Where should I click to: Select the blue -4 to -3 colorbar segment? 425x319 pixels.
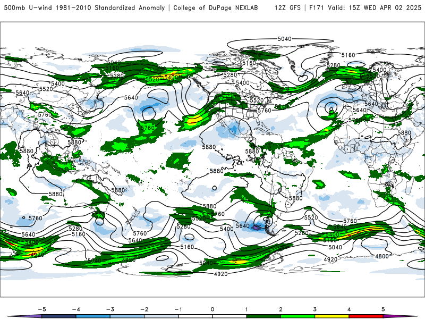pos(93,316)
